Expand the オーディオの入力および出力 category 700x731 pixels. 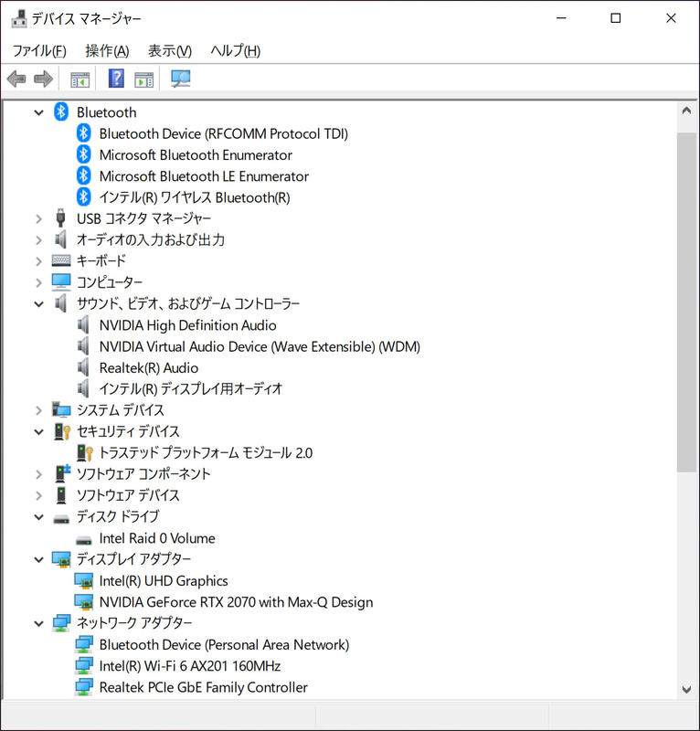[39, 240]
